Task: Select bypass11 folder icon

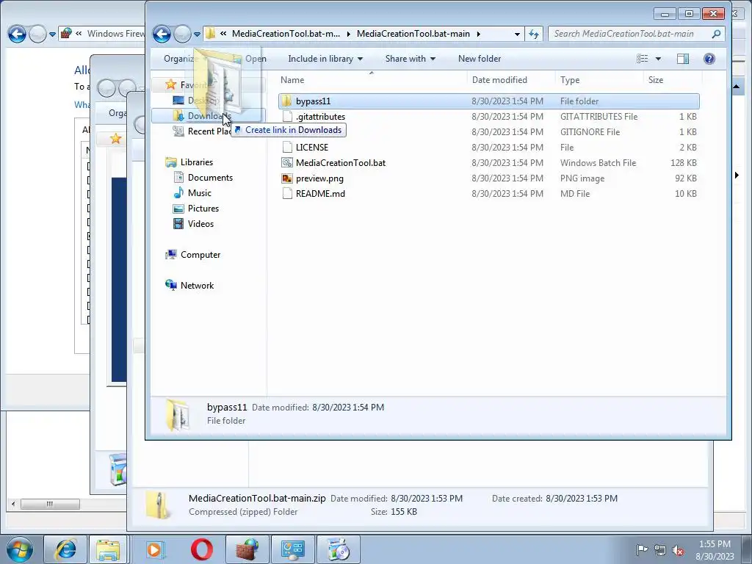Action: 286,101
